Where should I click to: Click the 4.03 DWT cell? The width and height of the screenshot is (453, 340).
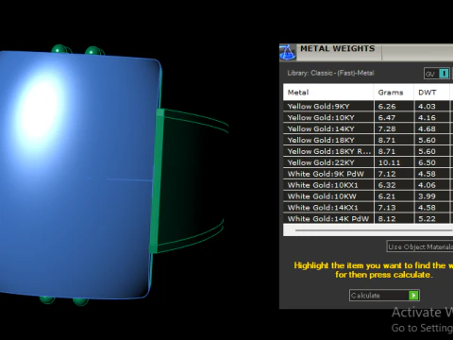432,107
